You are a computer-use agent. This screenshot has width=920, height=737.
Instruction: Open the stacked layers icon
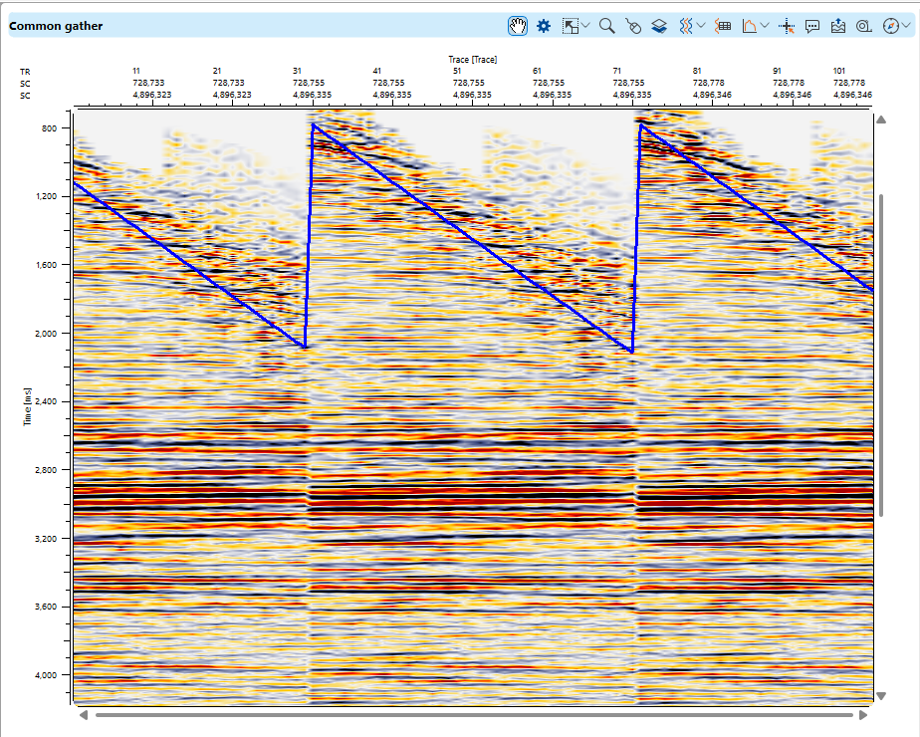[658, 26]
